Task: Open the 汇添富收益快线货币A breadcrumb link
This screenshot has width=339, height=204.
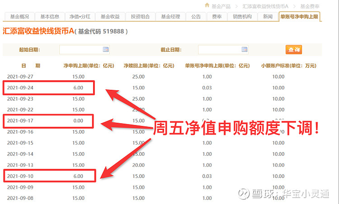Action: [x=265, y=6]
